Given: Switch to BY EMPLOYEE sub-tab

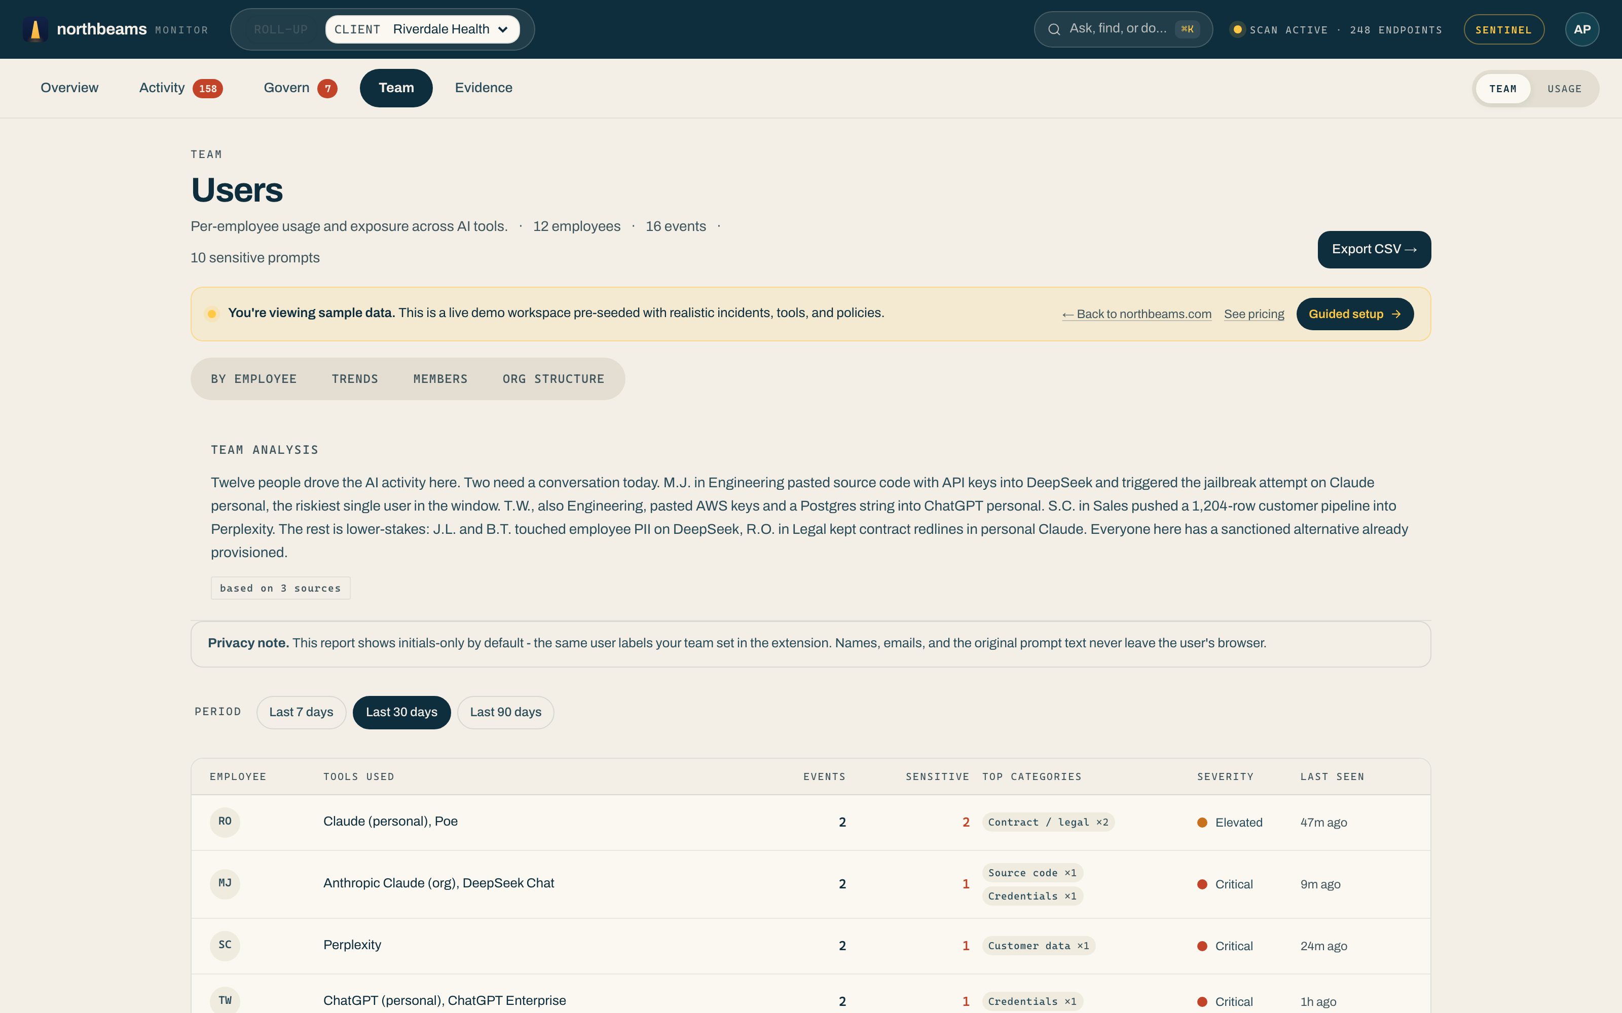Looking at the screenshot, I should (x=253, y=379).
